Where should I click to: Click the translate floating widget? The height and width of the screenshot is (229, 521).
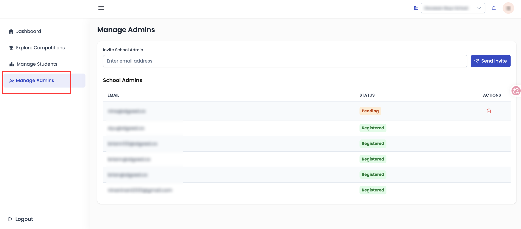(x=516, y=91)
